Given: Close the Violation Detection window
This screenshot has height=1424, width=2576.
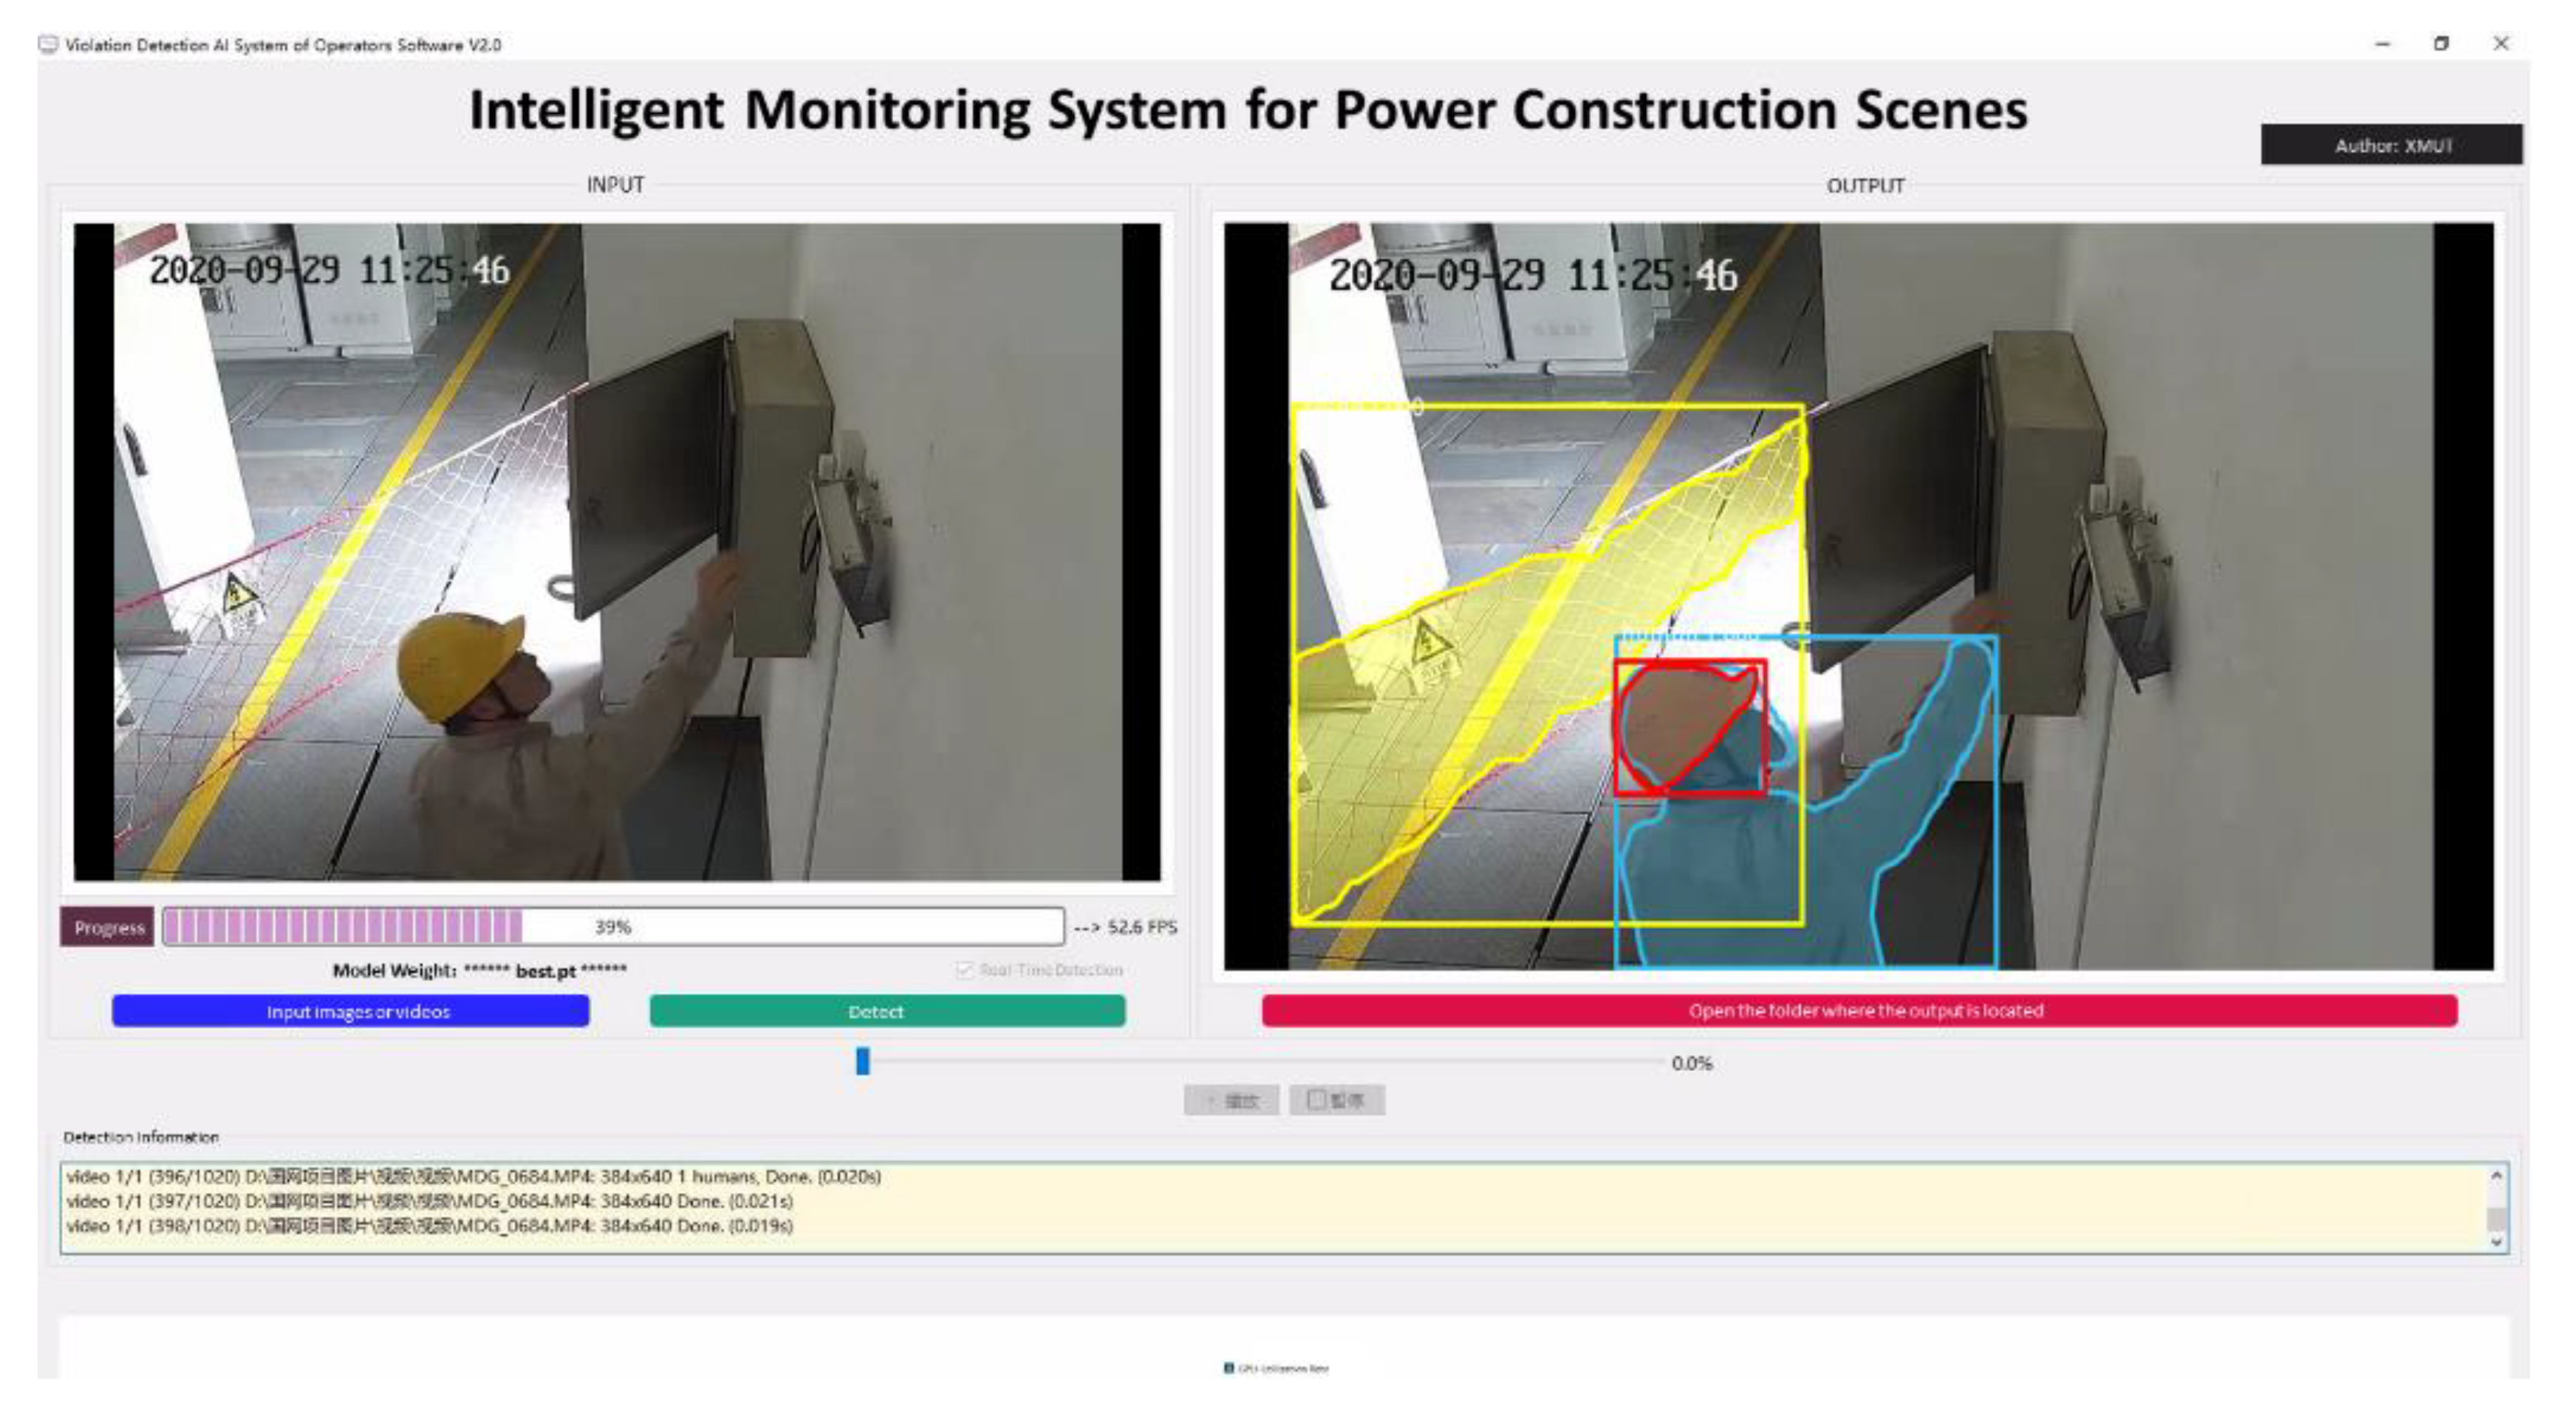Looking at the screenshot, I should click(x=2500, y=44).
